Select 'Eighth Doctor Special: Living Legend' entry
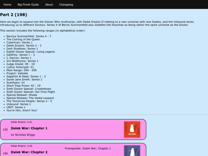 click(30, 52)
